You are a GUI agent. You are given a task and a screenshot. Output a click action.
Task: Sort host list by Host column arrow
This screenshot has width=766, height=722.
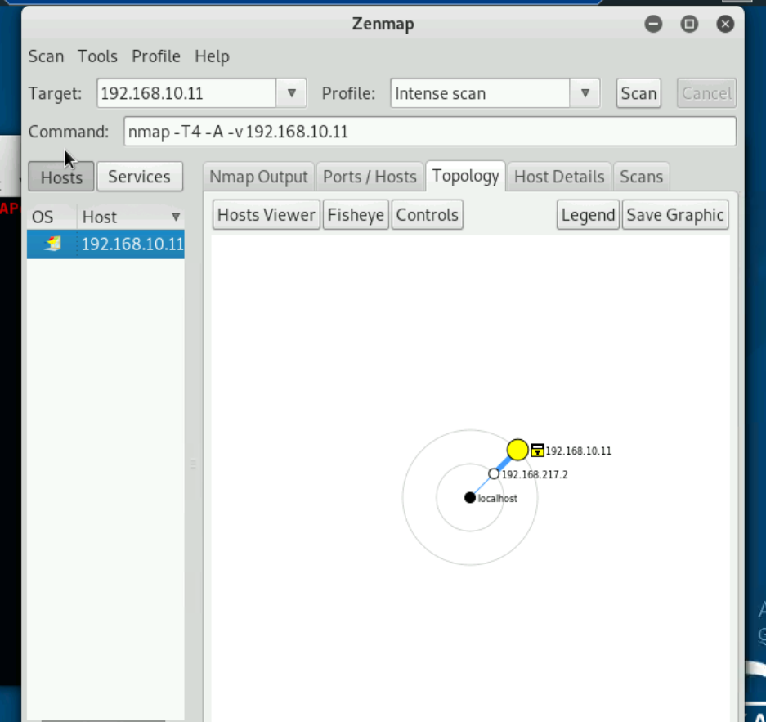coord(175,217)
